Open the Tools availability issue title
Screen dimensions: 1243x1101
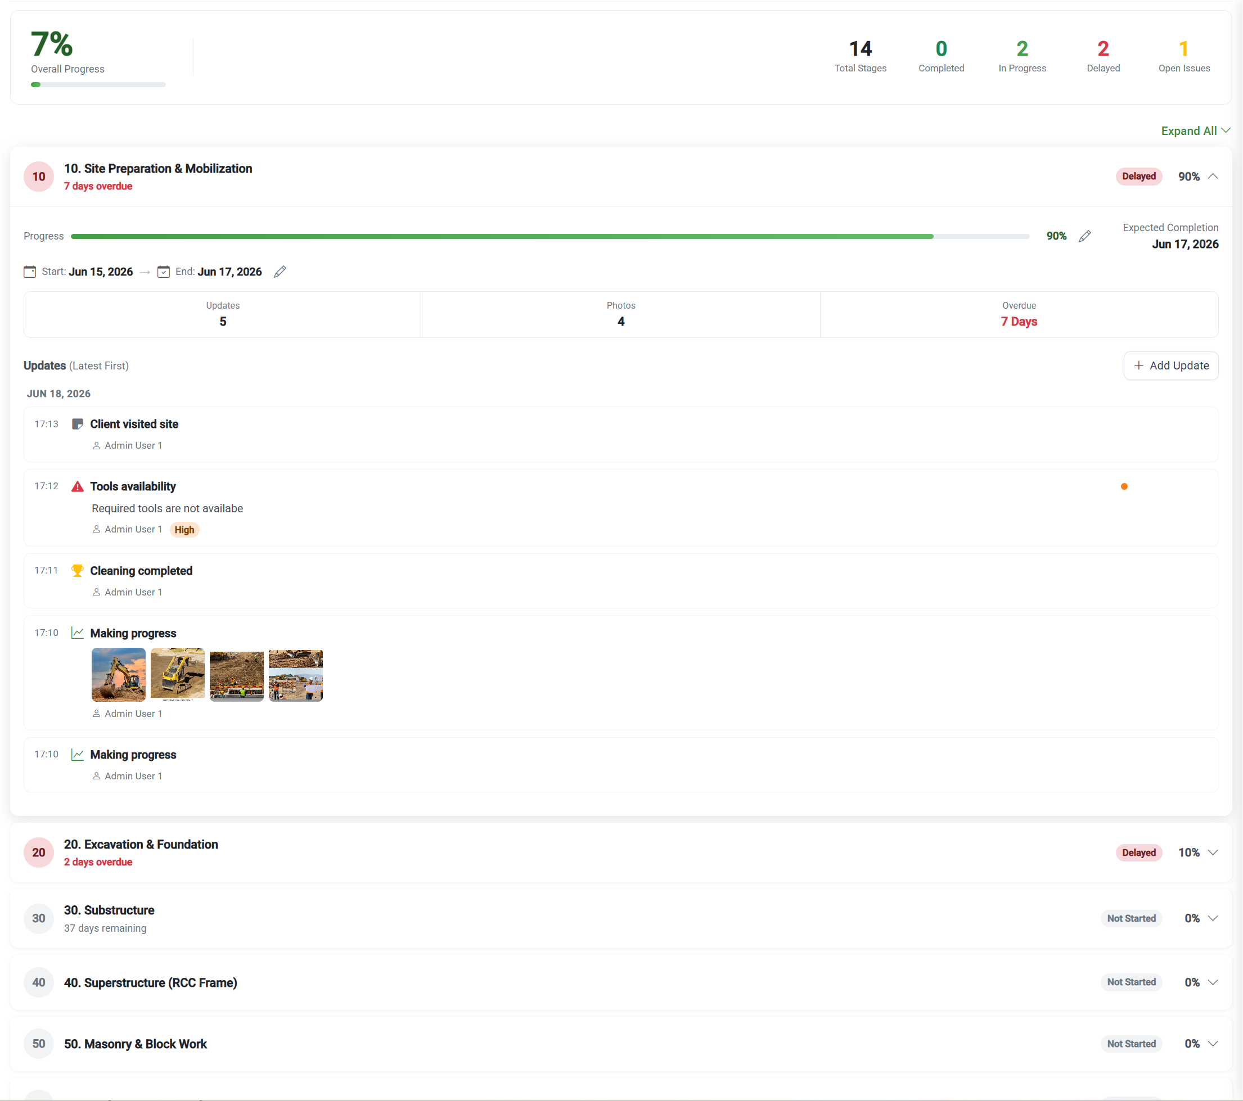point(133,486)
